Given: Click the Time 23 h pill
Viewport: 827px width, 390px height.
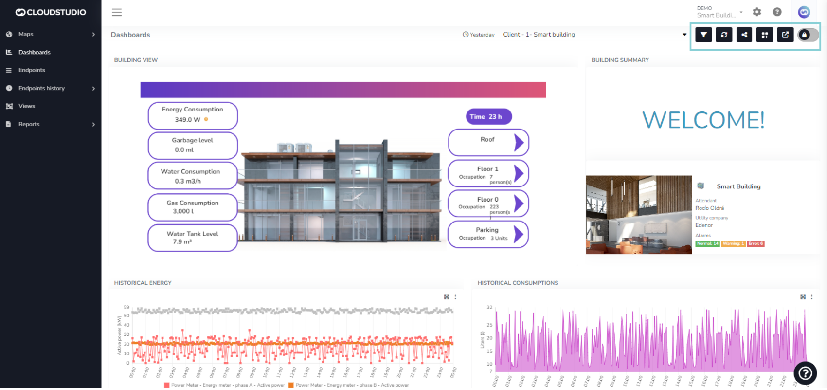Looking at the screenshot, I should click(x=489, y=116).
